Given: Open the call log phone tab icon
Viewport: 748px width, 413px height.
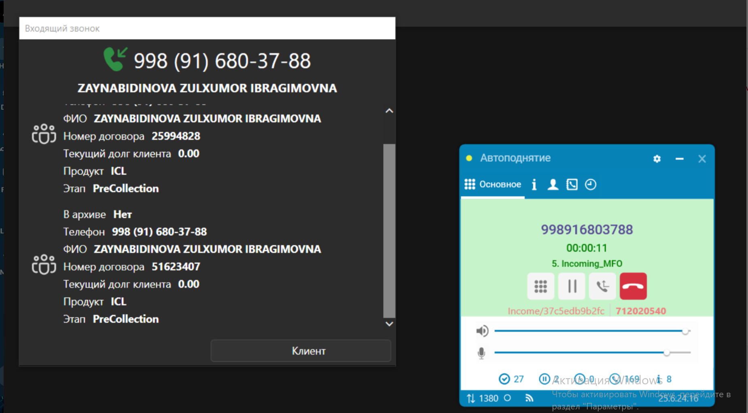Looking at the screenshot, I should pos(572,184).
